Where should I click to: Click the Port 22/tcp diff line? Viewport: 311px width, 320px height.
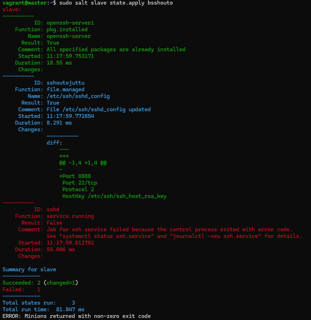pyautogui.click(x=80, y=183)
